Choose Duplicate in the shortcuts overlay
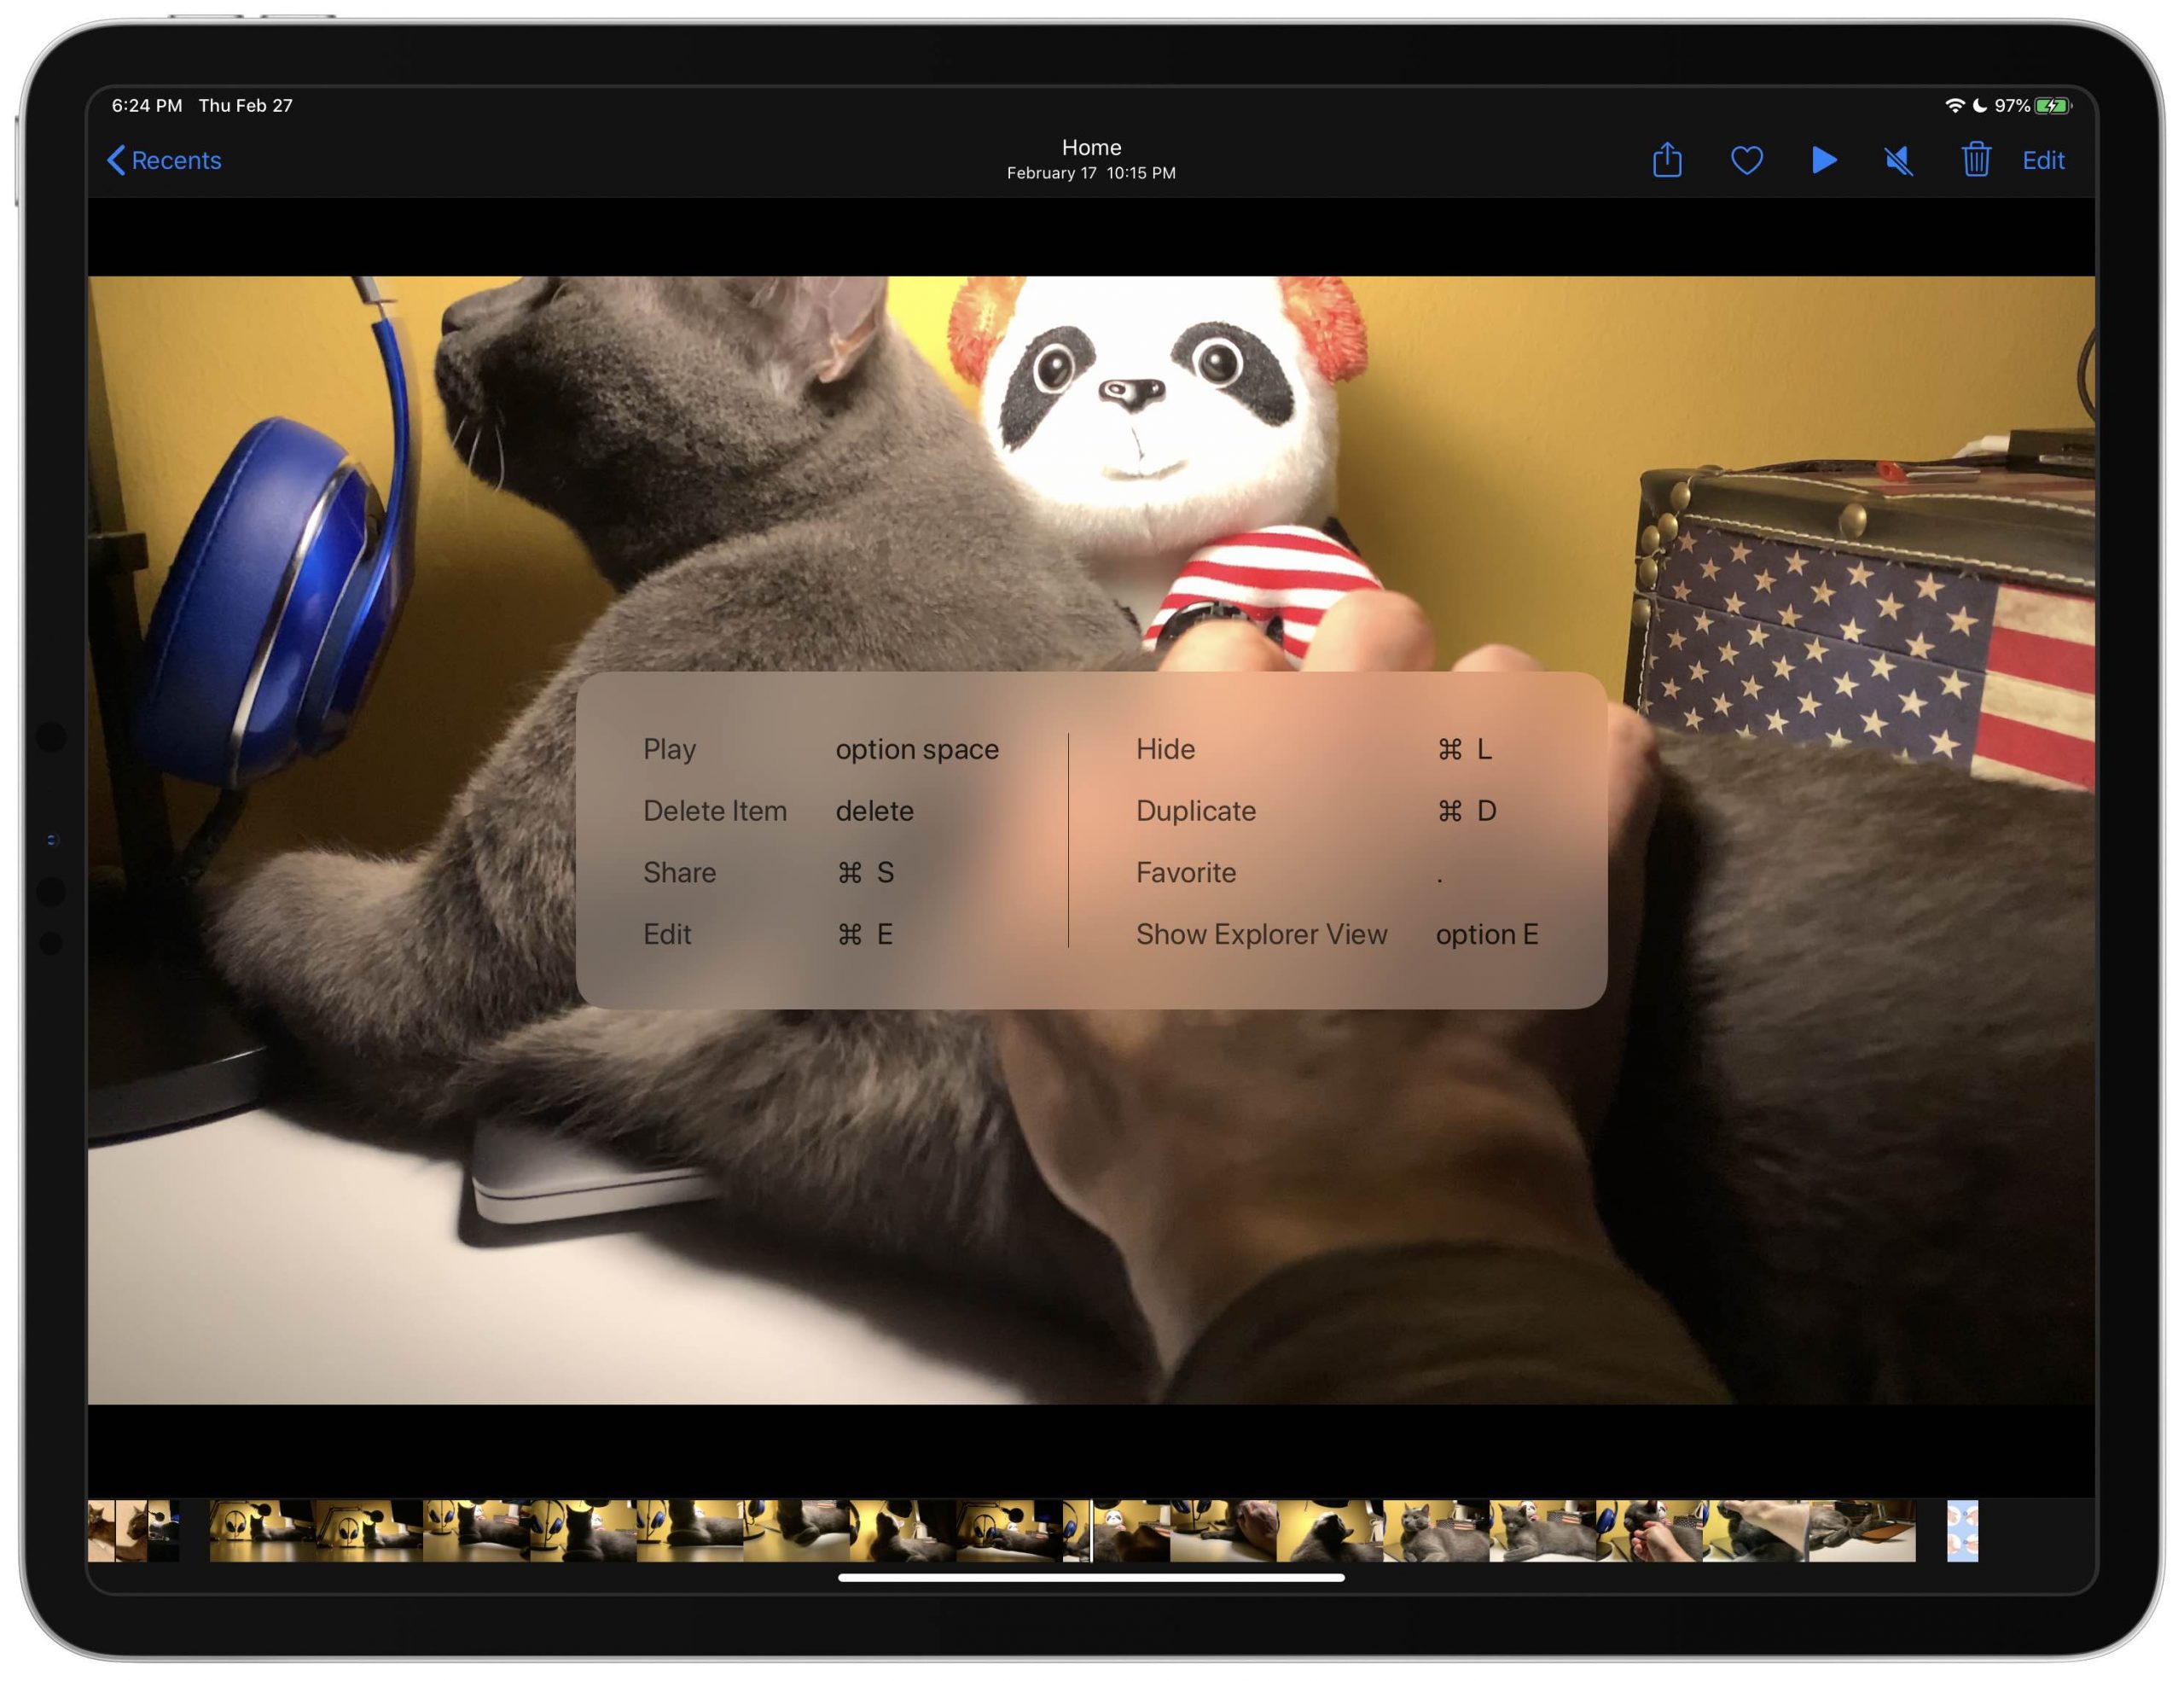The image size is (2184, 1681). (x=1316, y=811)
